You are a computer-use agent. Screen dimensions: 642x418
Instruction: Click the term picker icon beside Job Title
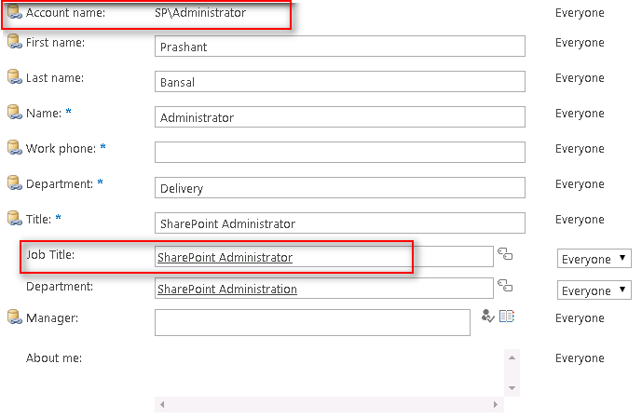click(505, 254)
